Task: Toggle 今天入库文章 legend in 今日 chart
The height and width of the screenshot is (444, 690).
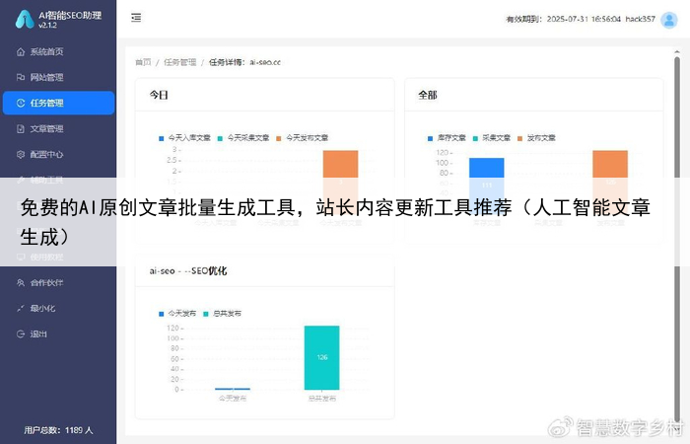Action: pos(186,137)
